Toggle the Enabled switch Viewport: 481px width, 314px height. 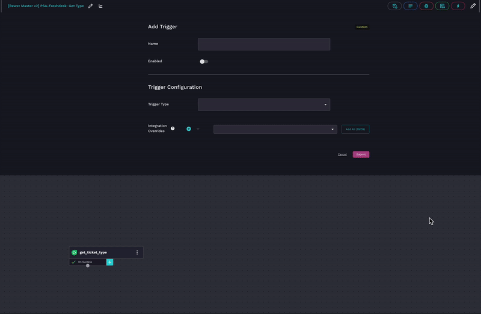(204, 62)
